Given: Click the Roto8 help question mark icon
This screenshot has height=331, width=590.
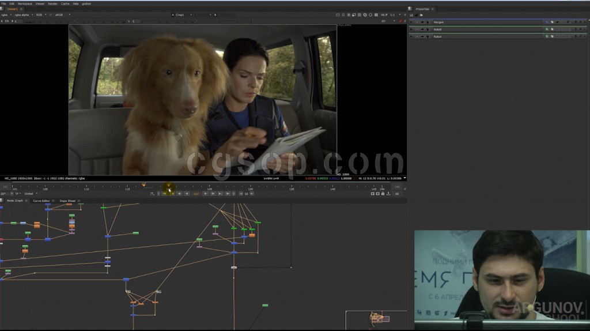Looking at the screenshot, I should coord(576,29).
